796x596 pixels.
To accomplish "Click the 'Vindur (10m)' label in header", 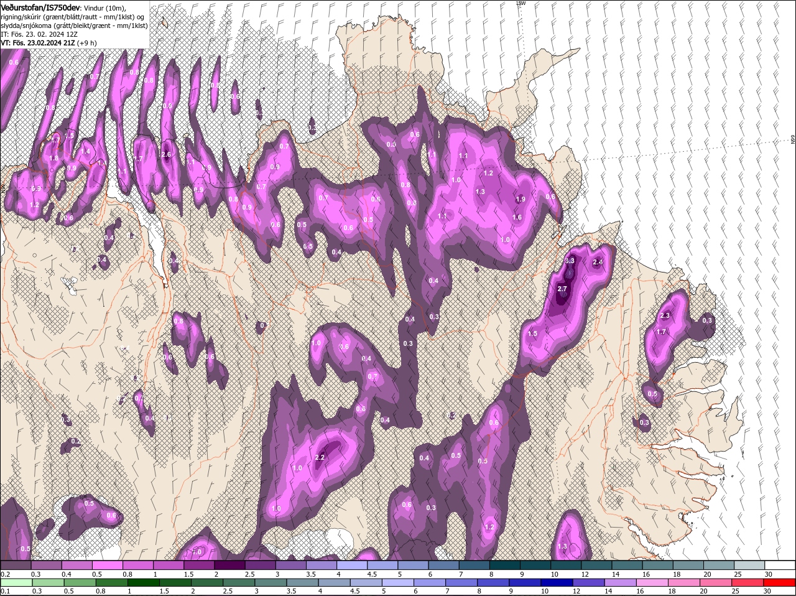I will click(105, 7).
